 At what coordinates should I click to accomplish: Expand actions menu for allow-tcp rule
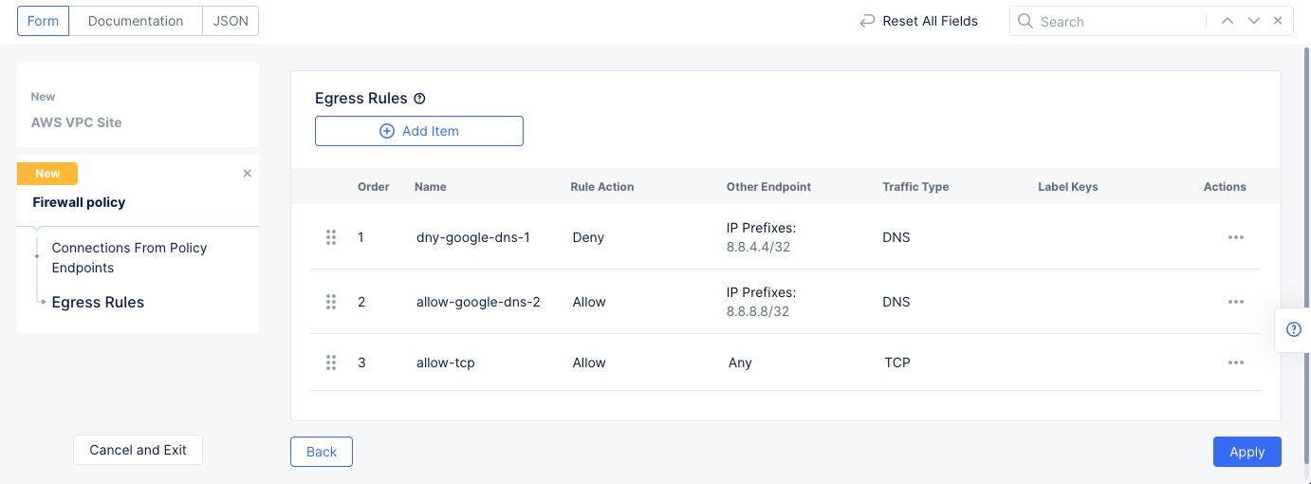[x=1235, y=363]
